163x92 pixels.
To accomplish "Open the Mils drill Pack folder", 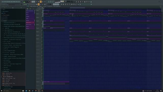I will pyautogui.click(x=7, y=66).
